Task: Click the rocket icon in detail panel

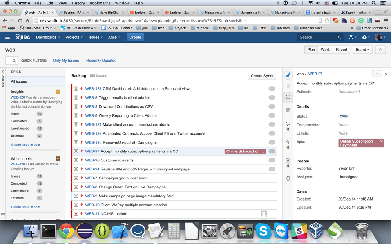Action: coord(288,75)
